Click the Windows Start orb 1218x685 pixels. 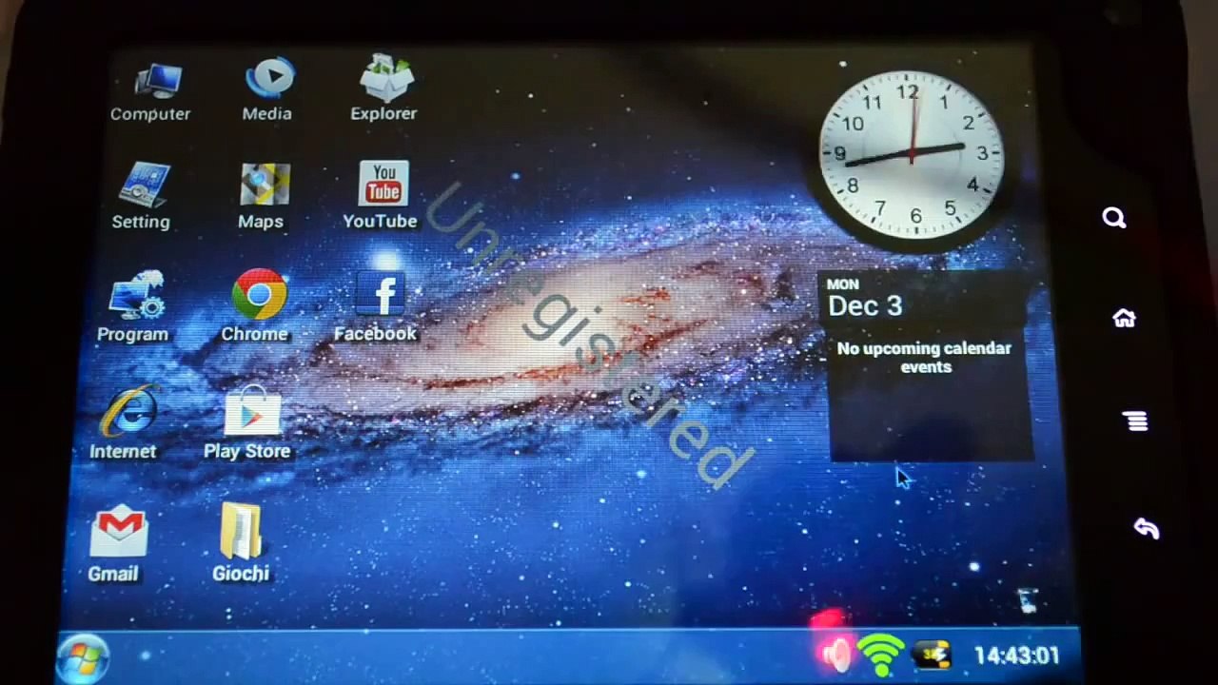point(84,656)
